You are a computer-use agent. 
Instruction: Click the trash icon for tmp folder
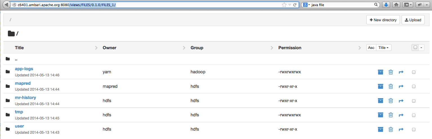click(x=391, y=115)
